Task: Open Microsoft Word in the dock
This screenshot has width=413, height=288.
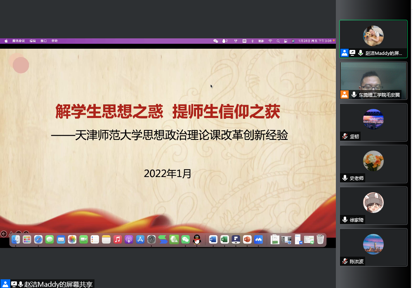Action: (x=213, y=239)
